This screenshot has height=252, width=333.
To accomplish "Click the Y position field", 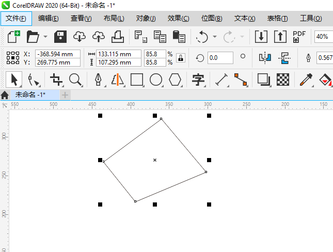I will coord(58,62).
